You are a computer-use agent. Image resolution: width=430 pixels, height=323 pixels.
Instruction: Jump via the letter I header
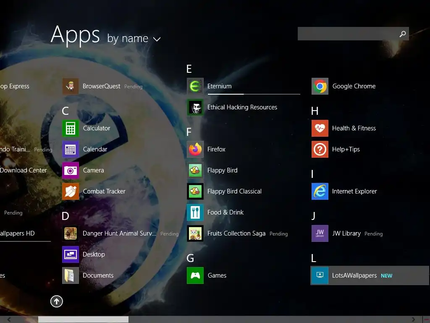tap(312, 174)
